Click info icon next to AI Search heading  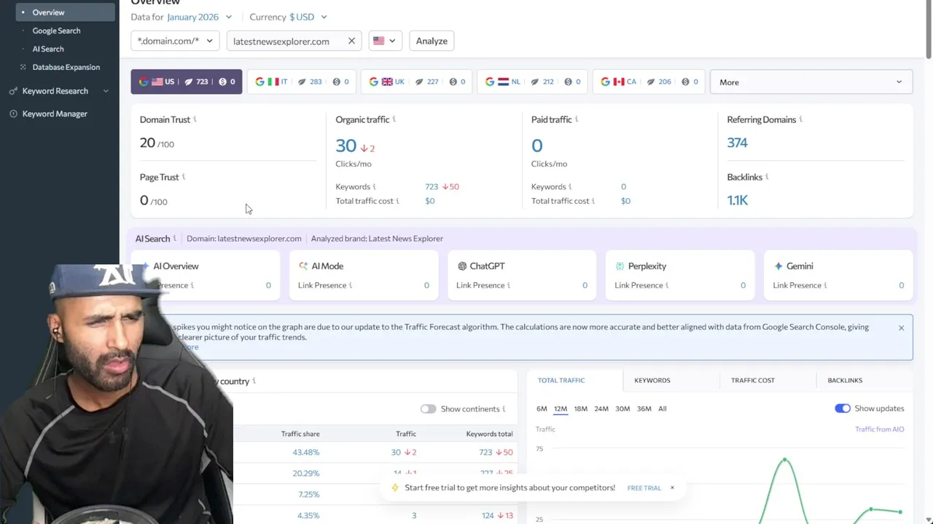click(175, 238)
